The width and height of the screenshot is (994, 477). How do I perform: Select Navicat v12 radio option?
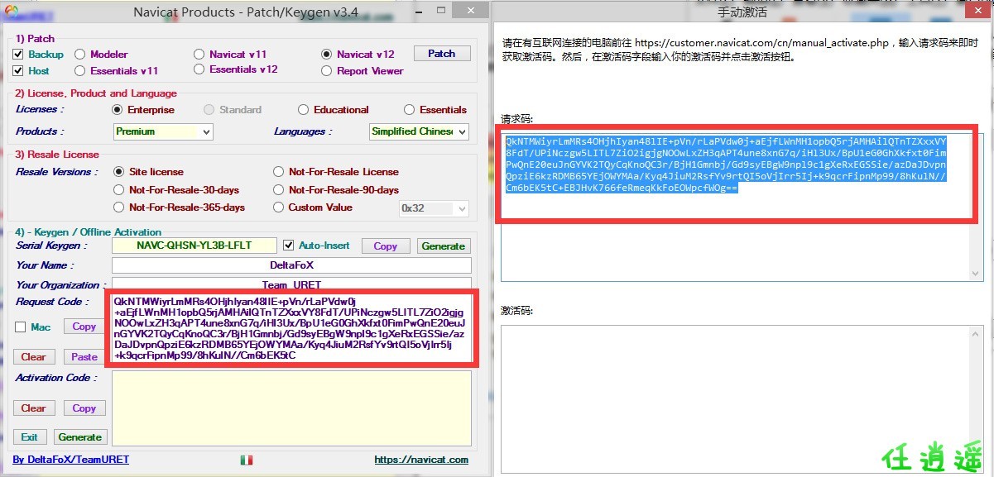point(327,55)
